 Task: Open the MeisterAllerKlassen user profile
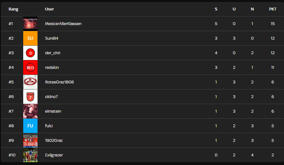pos(63,24)
